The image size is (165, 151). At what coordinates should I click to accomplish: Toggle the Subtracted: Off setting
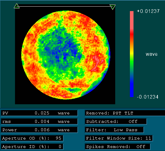coord(116,121)
